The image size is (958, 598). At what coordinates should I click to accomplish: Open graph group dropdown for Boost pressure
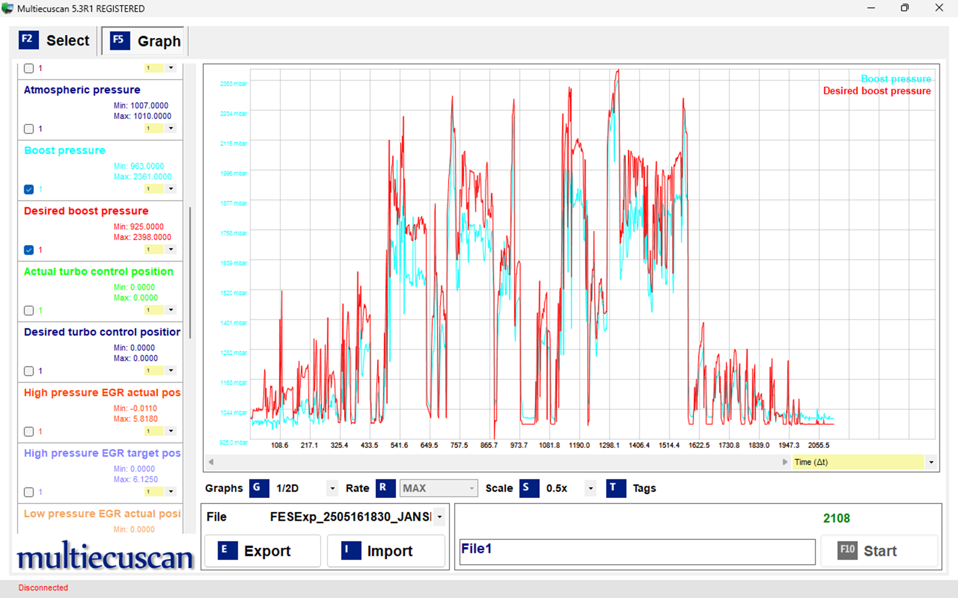coord(171,188)
